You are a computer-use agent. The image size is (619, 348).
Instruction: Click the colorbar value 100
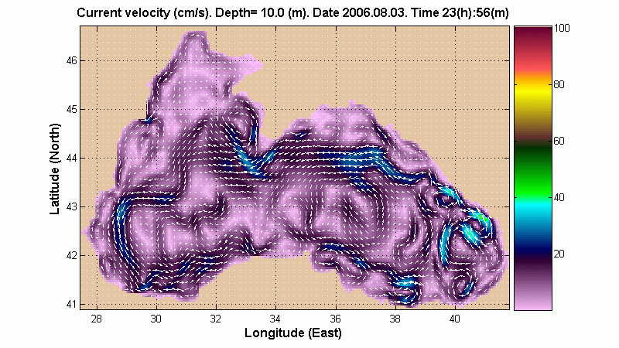[x=562, y=28]
